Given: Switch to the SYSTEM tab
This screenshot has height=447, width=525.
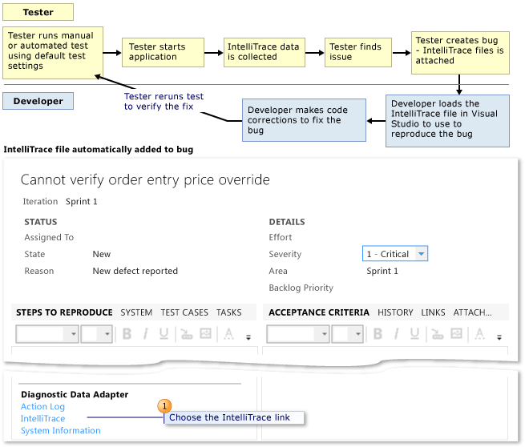Looking at the screenshot, I should (136, 312).
